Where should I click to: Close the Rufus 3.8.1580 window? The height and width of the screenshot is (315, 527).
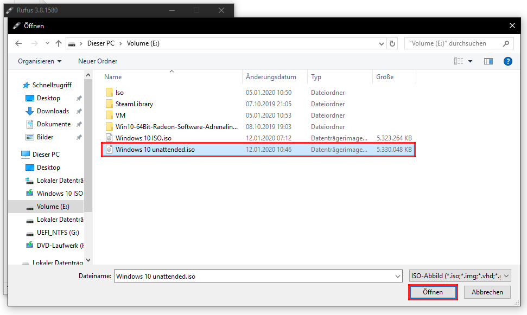(221, 10)
